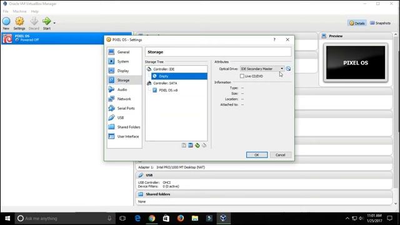The height and width of the screenshot is (225, 400).
Task: Open the Help menu
Action: pos(35,11)
